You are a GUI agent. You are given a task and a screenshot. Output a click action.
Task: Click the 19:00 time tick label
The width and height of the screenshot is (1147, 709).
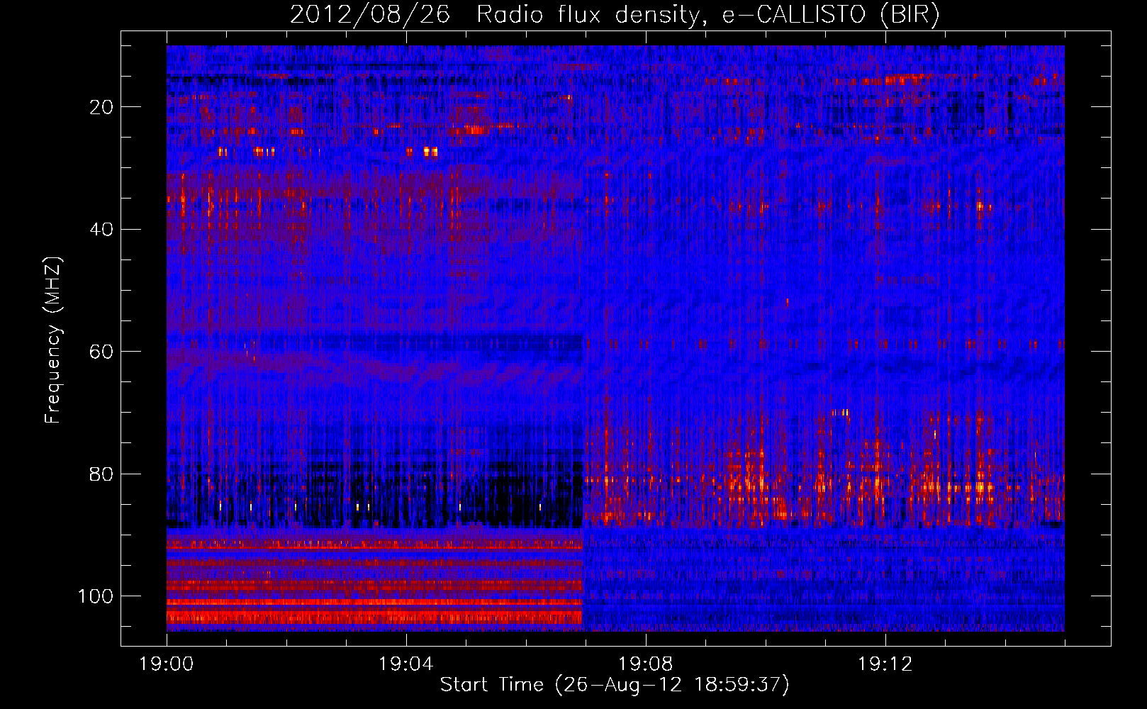point(167,664)
